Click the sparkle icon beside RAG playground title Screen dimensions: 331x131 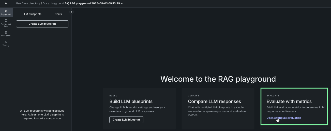point(68,4)
